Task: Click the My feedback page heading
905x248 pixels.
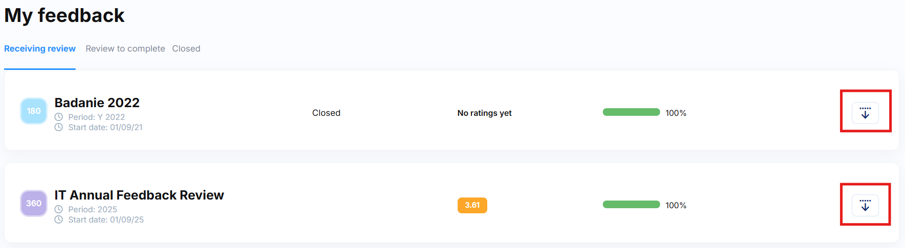Action: (x=64, y=15)
